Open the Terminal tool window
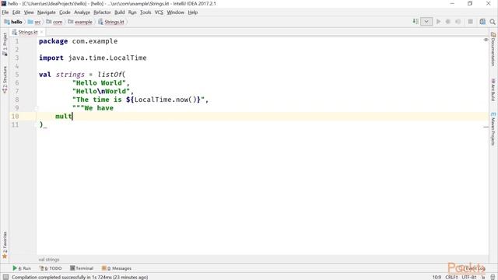The width and height of the screenshot is (498, 280). [x=82, y=268]
